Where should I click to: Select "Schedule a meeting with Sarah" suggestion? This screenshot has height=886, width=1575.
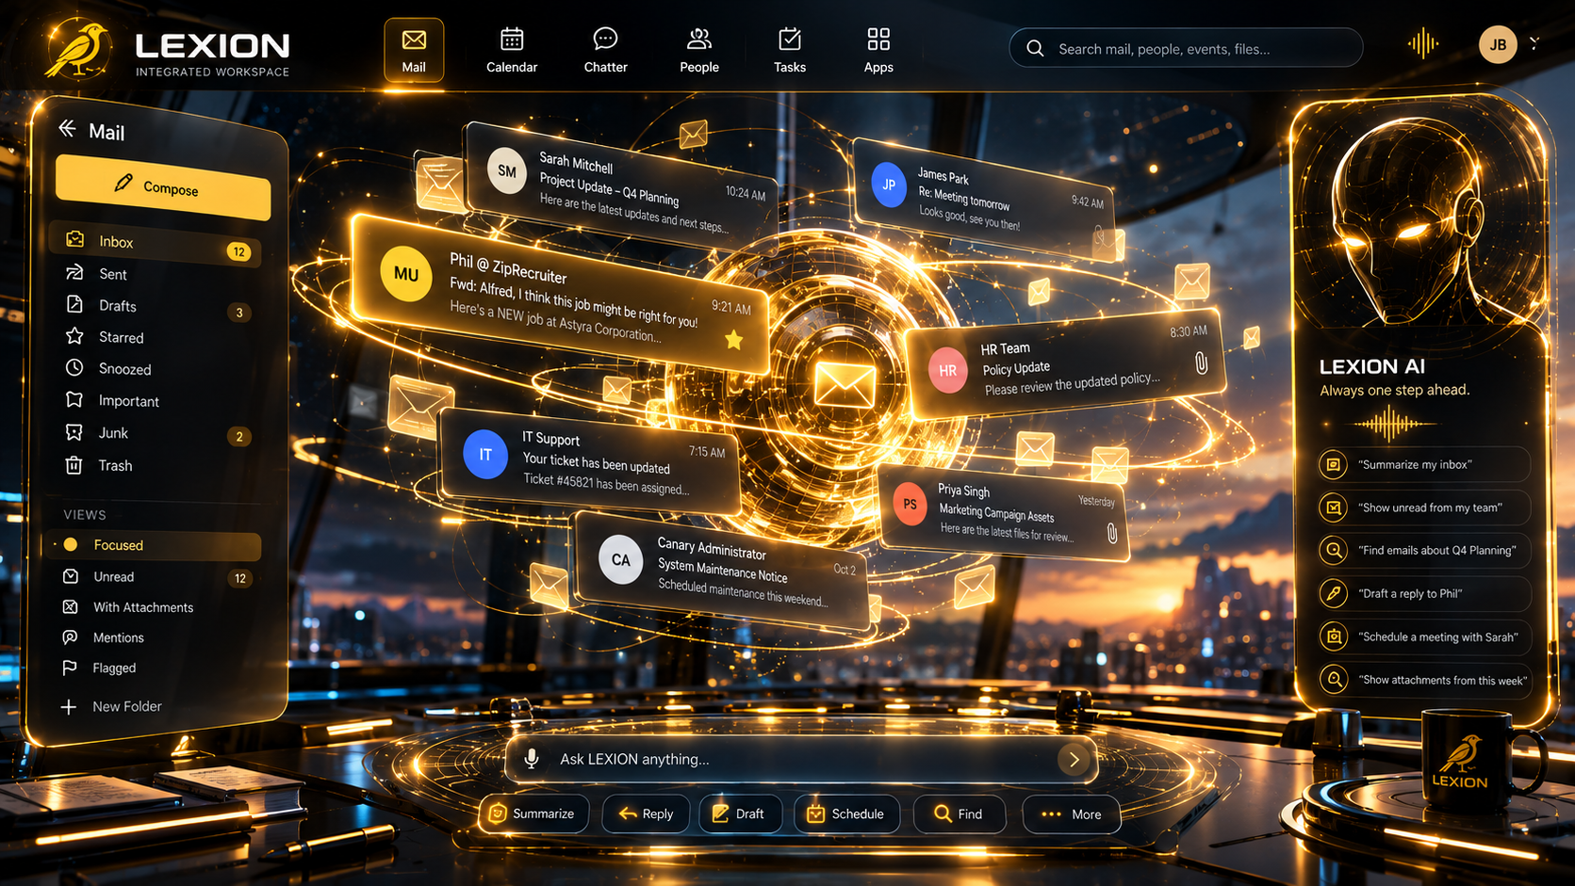click(1424, 636)
